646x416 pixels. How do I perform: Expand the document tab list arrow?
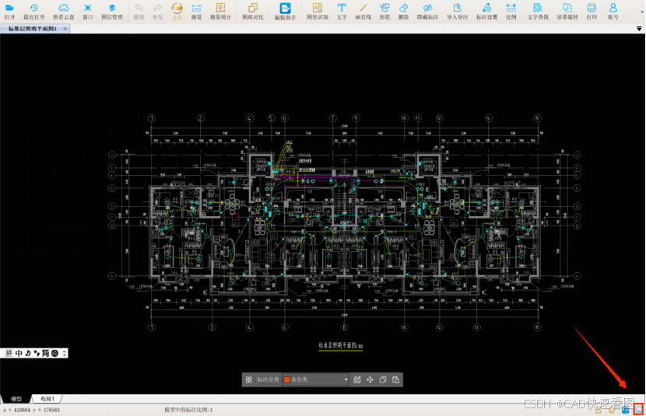point(639,29)
